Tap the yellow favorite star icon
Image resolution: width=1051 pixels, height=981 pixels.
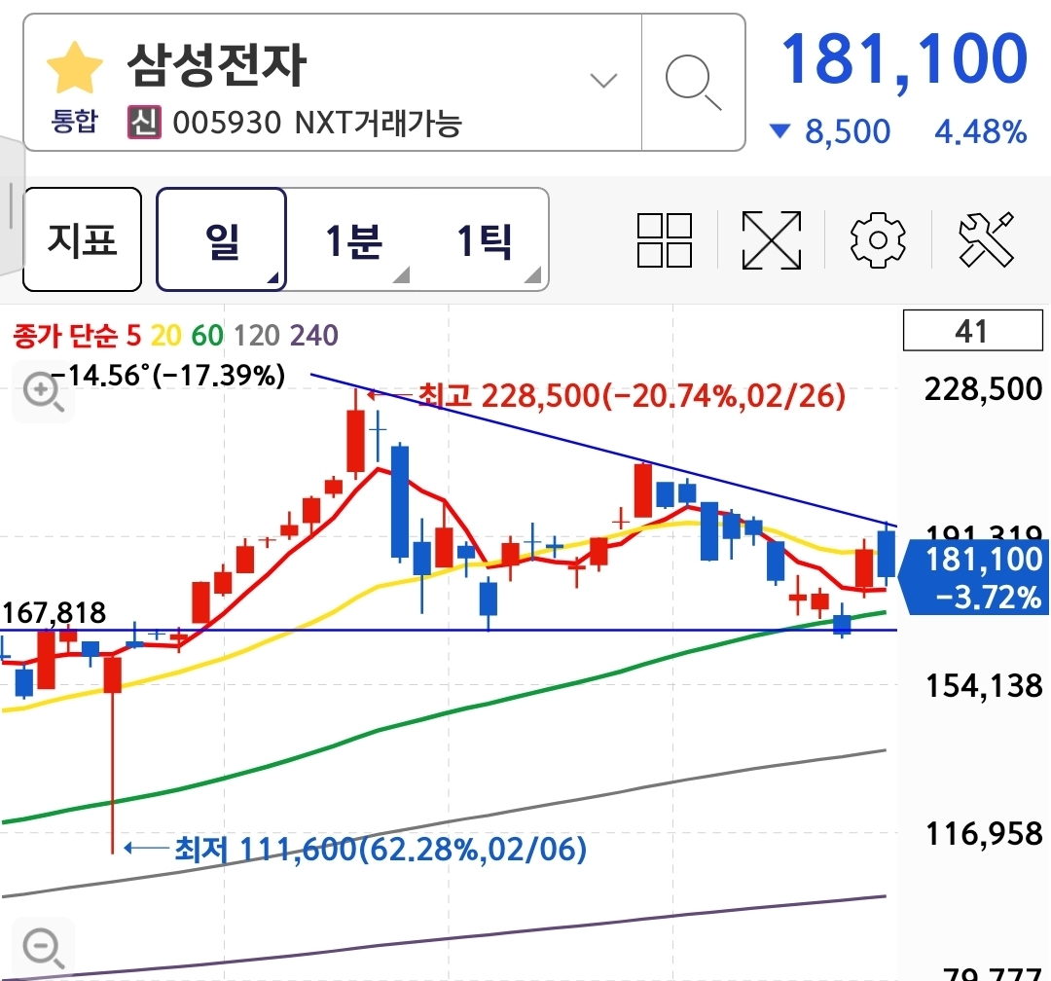75,68
